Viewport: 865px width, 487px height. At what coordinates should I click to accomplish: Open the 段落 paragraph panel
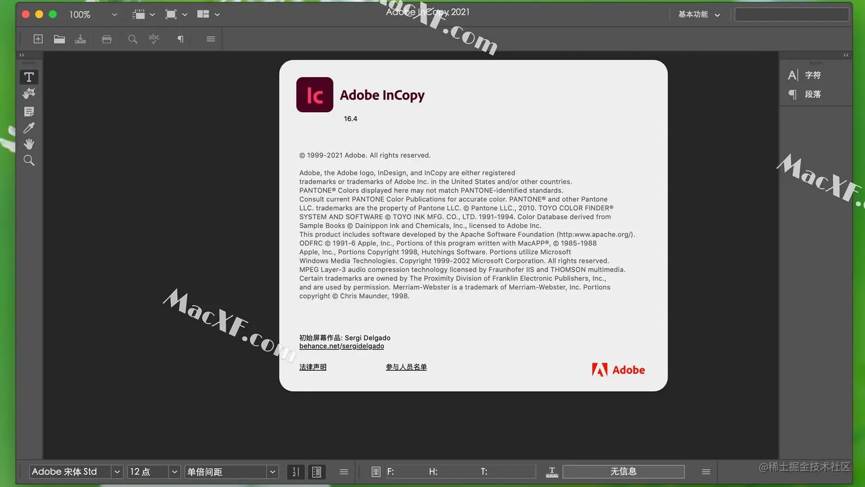(x=804, y=94)
